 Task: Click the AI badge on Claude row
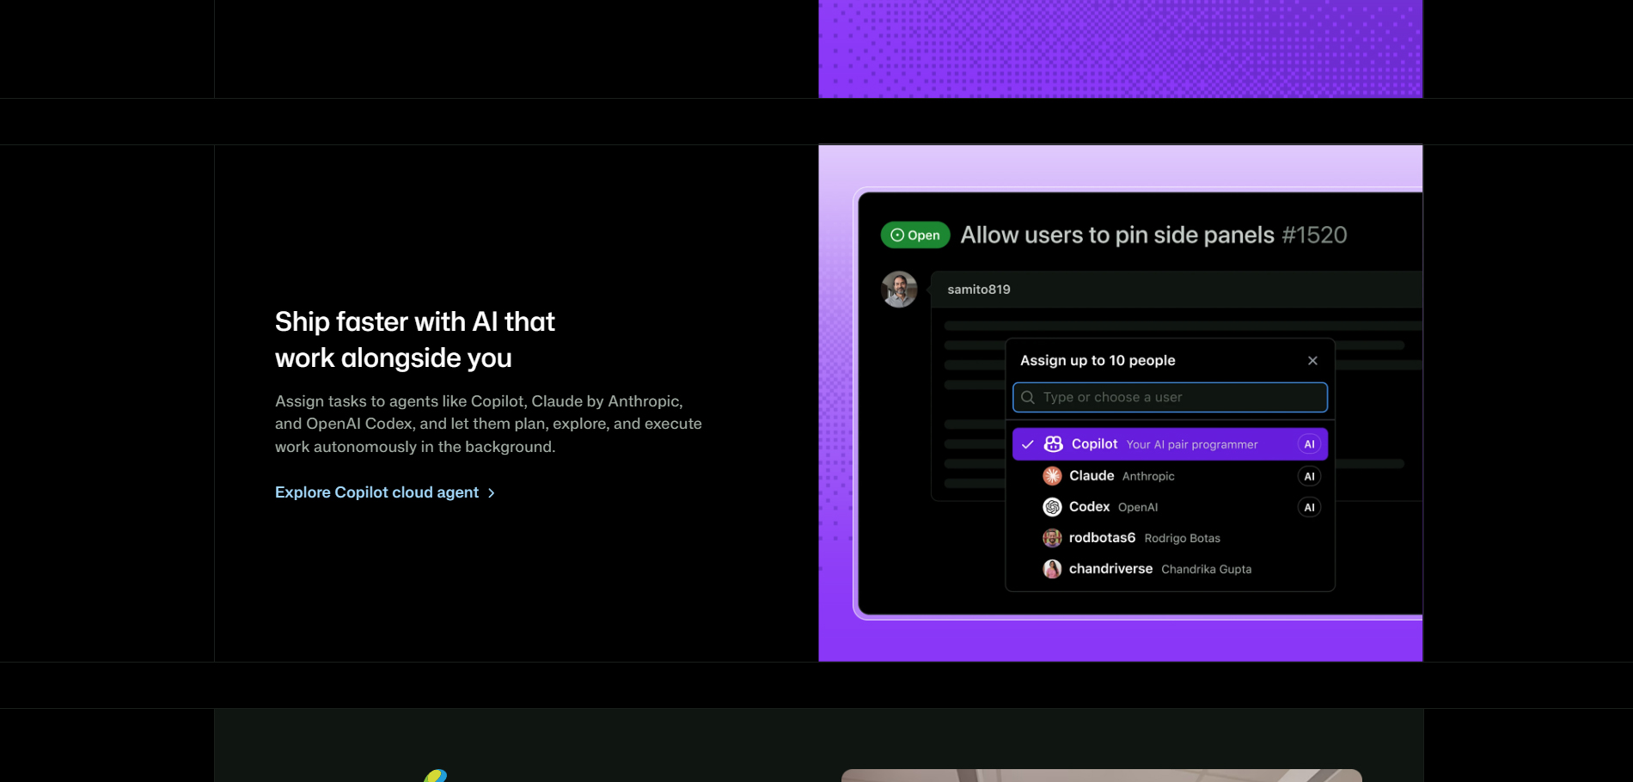pos(1309,476)
